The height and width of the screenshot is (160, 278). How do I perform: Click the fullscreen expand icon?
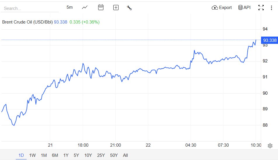pyautogui.click(x=261, y=8)
